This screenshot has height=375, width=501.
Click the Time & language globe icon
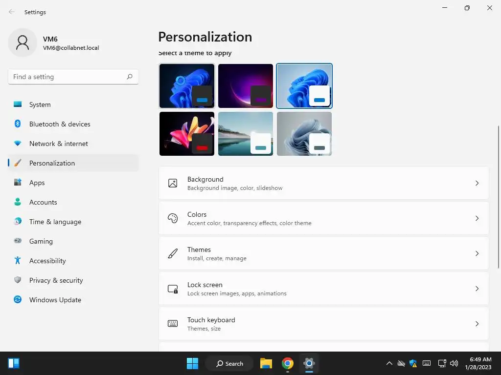coord(18,221)
